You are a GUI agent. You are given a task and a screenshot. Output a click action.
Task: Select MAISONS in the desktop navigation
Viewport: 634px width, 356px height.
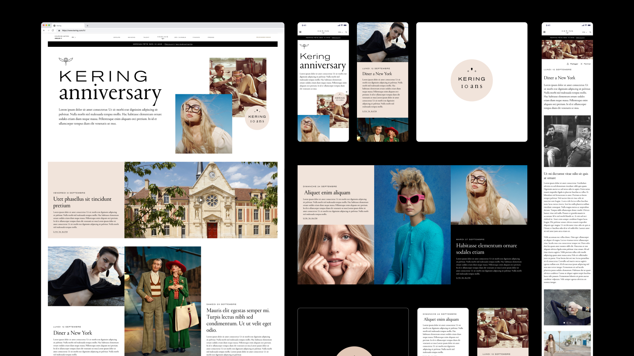point(131,37)
